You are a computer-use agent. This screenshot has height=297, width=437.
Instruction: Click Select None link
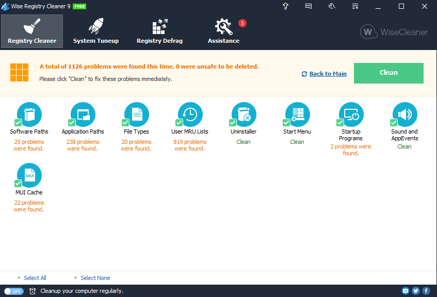pos(95,278)
